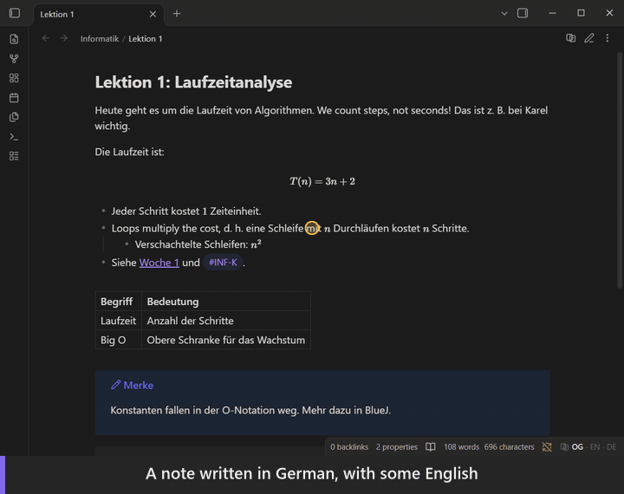624x494 pixels.
Task: Click the #INF-K tag
Action: tap(223, 263)
